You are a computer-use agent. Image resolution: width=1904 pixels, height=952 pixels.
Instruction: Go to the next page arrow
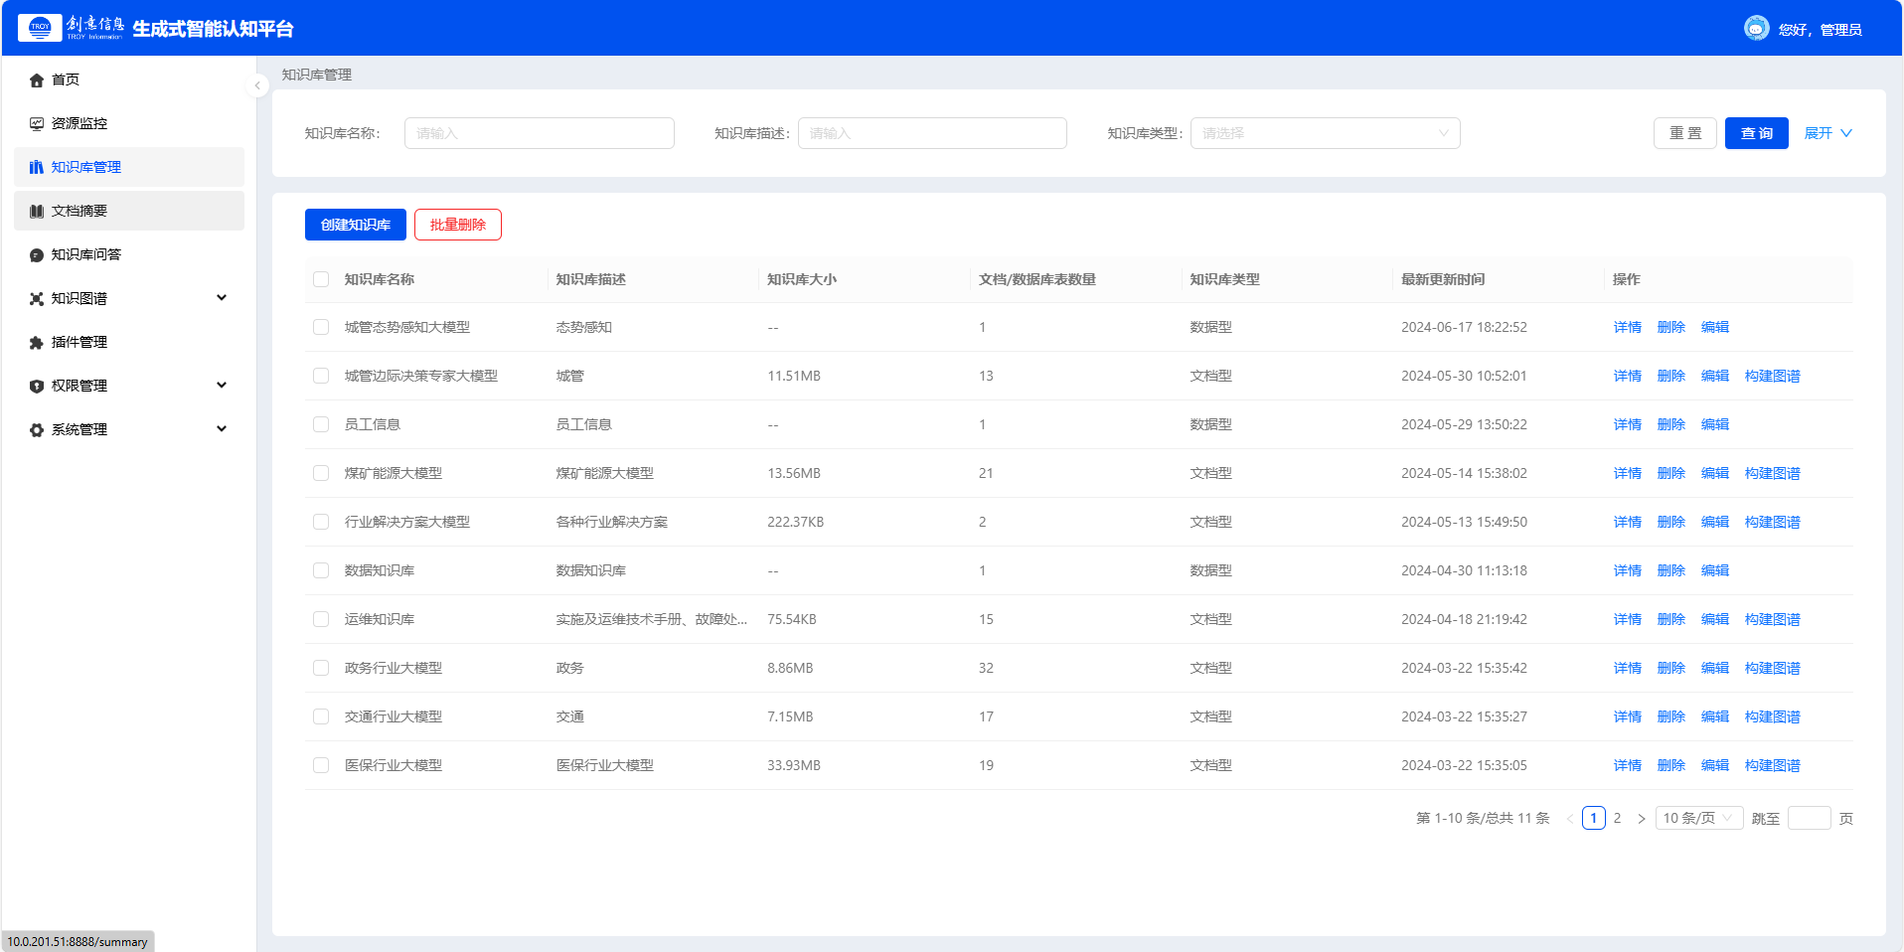click(1641, 819)
